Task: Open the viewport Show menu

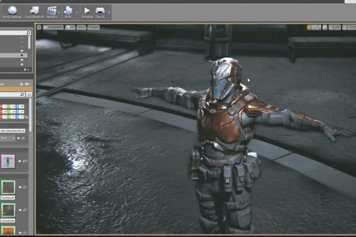Action: pyautogui.click(x=81, y=27)
